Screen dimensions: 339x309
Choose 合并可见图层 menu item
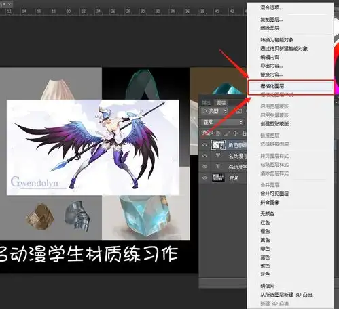pos(274,194)
